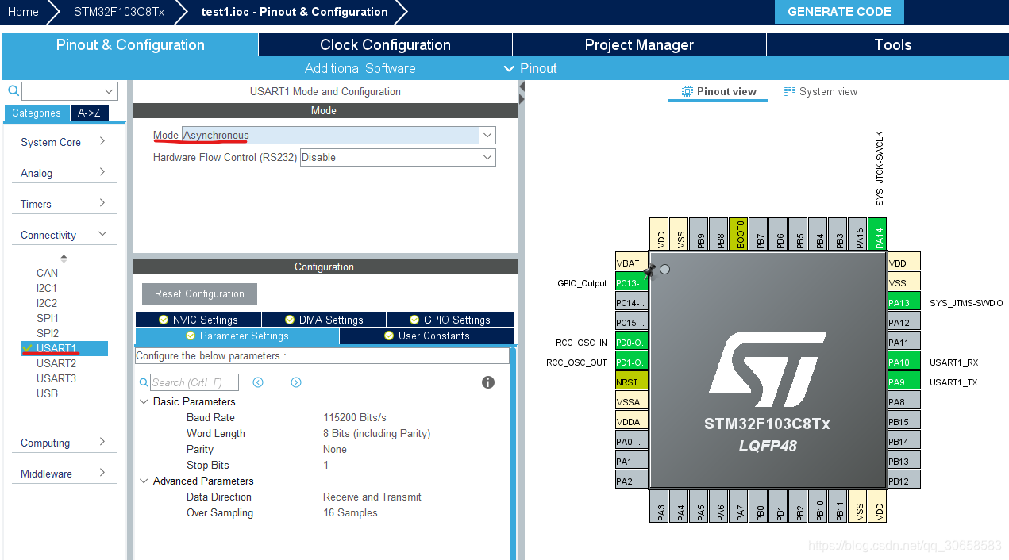Click the Pinout view chip icon
Viewport: 1009px width, 560px height.
tap(687, 91)
